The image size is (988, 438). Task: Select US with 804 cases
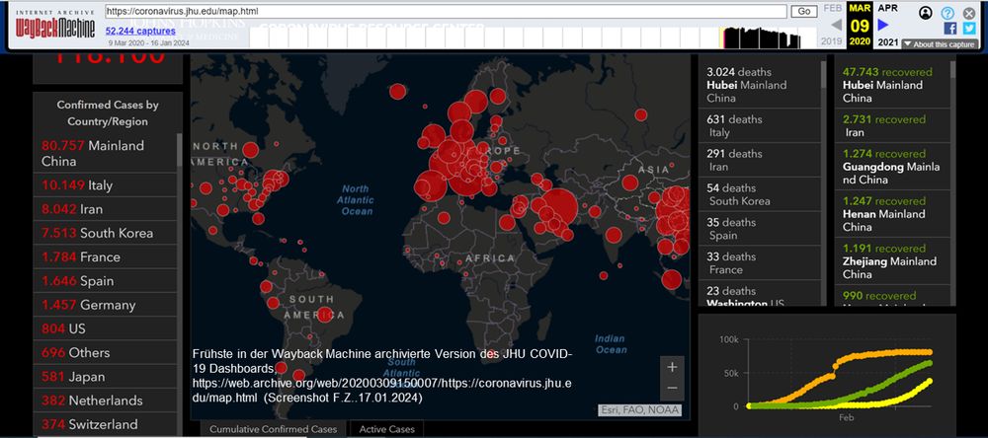click(106, 328)
